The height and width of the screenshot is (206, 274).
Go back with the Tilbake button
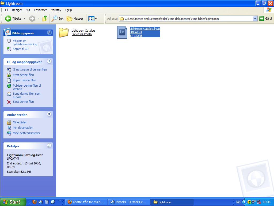click(x=13, y=19)
